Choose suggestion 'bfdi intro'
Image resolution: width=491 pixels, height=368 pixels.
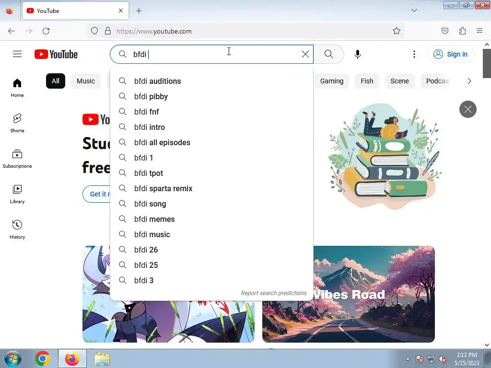[x=211, y=127]
